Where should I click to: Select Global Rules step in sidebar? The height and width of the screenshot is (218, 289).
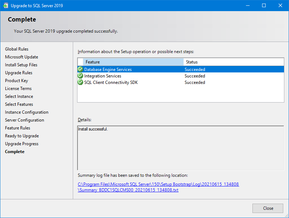click(16, 49)
